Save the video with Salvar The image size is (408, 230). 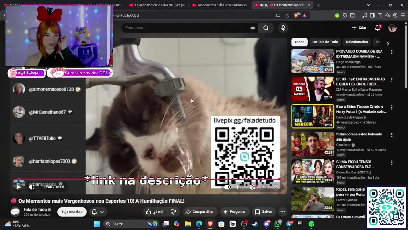pyautogui.click(x=263, y=212)
